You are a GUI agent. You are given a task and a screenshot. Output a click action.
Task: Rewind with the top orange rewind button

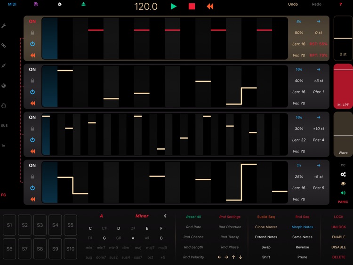[210, 6]
